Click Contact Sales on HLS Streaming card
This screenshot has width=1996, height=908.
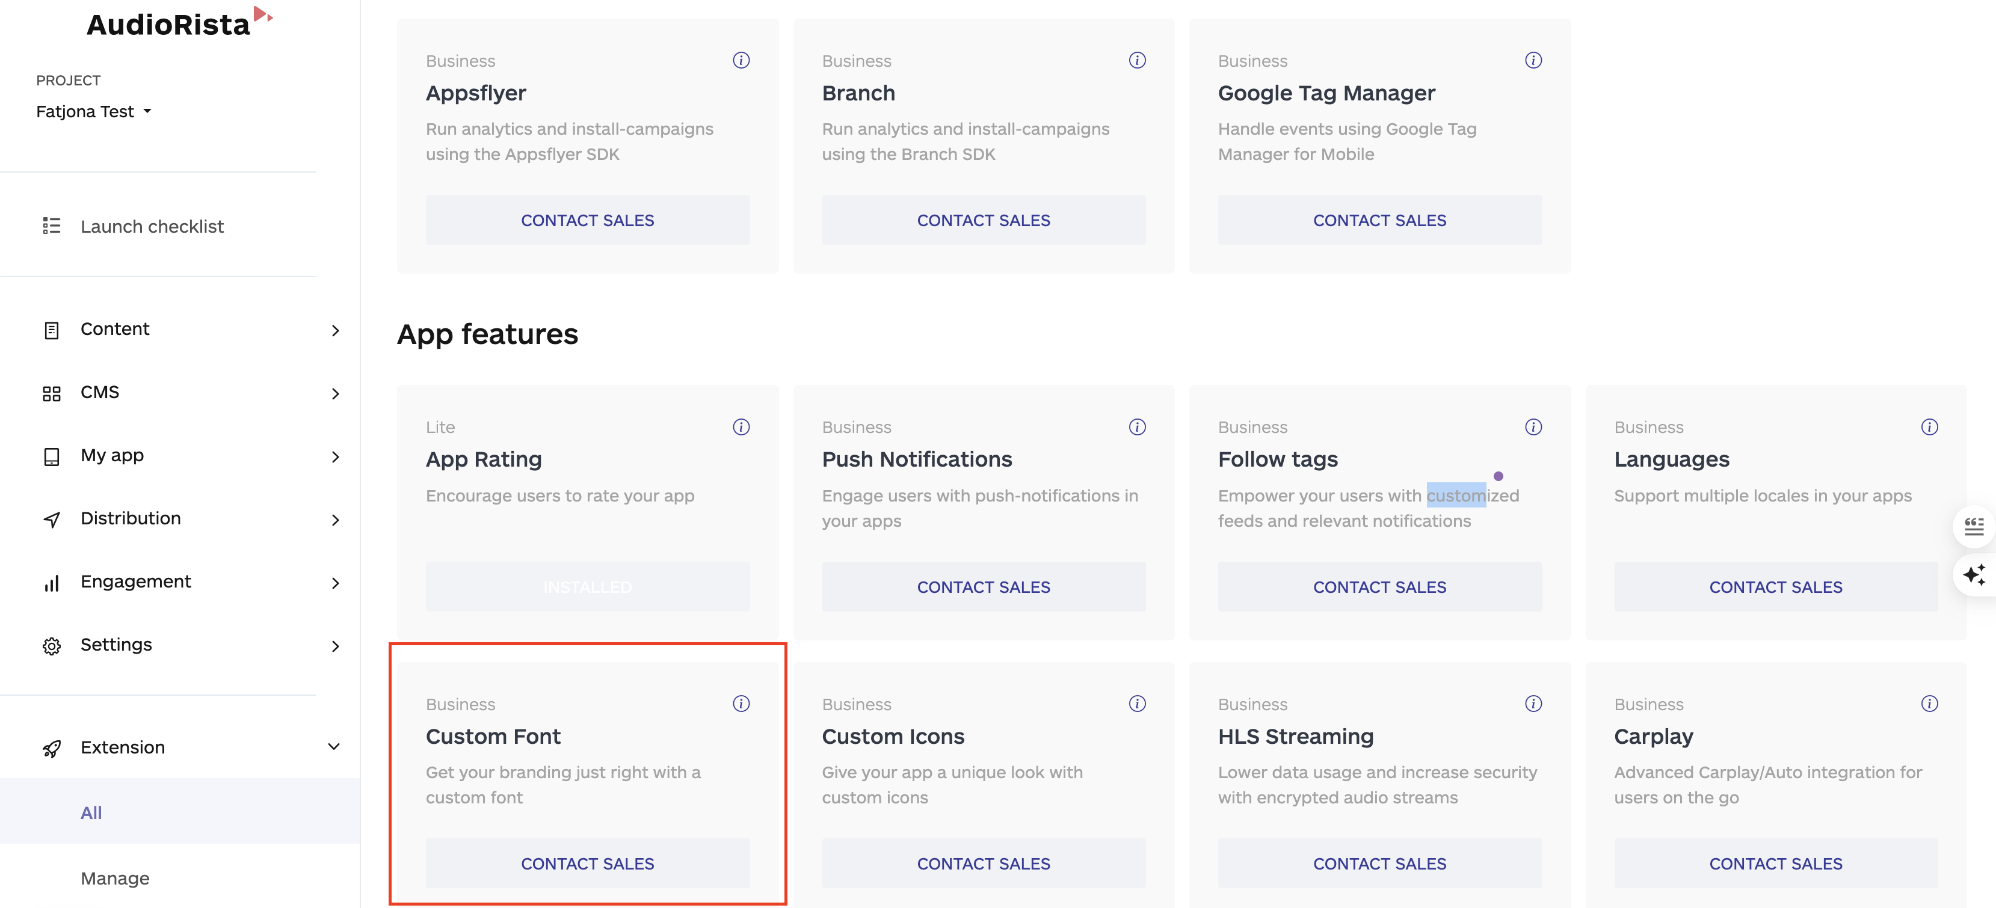tap(1379, 863)
